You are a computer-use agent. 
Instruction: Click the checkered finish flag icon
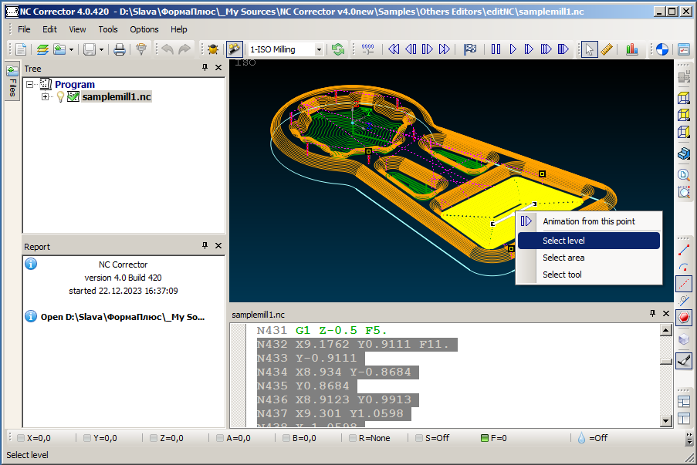pos(470,49)
